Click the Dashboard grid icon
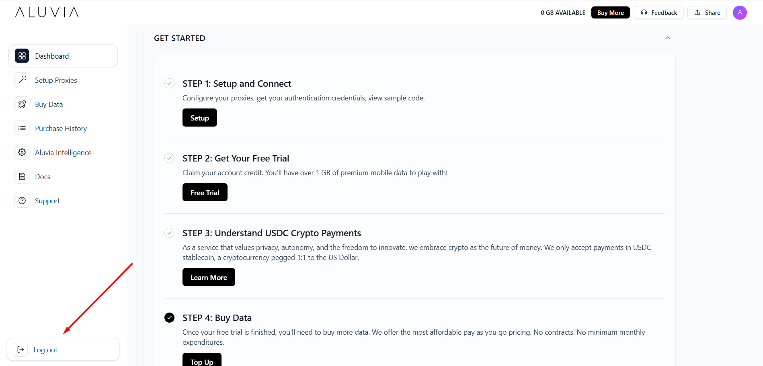 (x=22, y=56)
